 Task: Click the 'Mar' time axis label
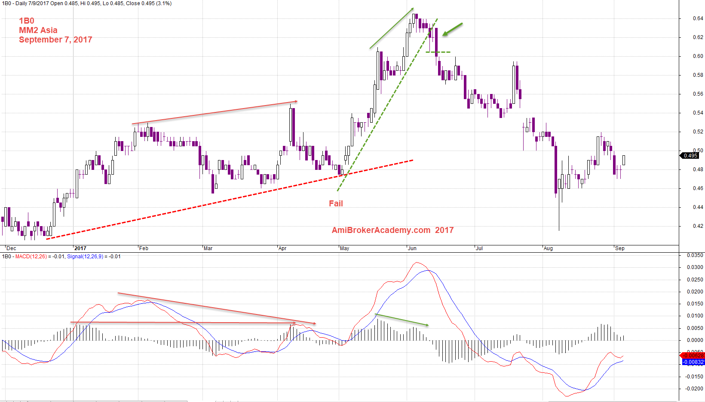(208, 248)
